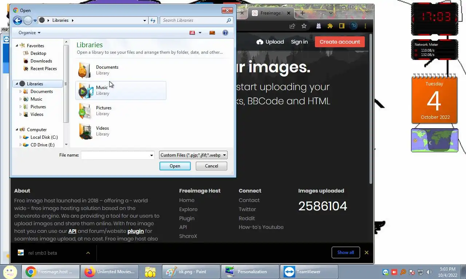This screenshot has height=279, width=466.
Task: Open the file type filter Custom Files dropdown
Action: [x=193, y=155]
